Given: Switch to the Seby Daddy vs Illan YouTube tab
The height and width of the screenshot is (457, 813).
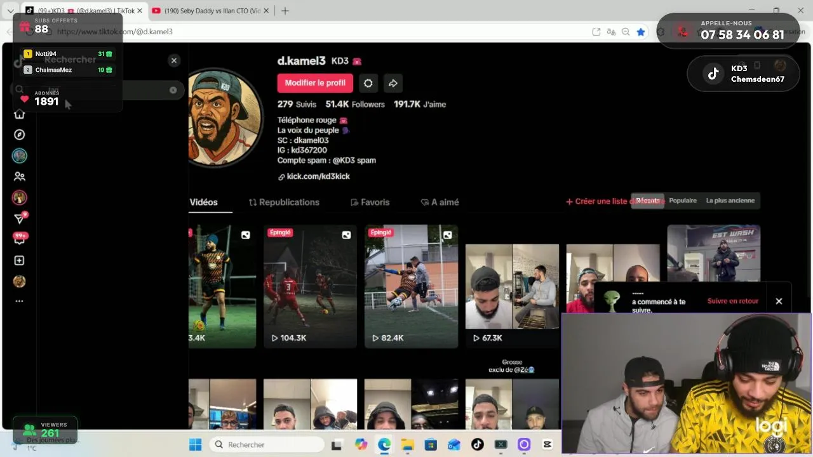Looking at the screenshot, I should 211,11.
